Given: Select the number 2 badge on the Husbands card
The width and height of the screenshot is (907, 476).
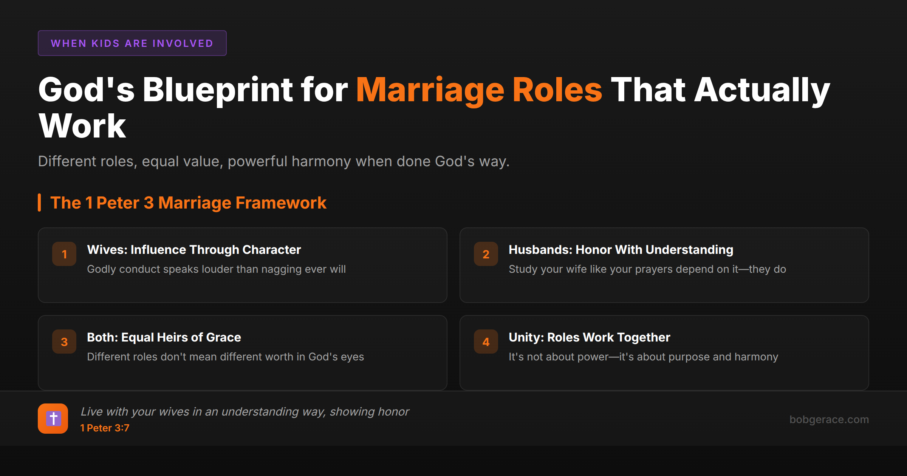Looking at the screenshot, I should click(486, 254).
